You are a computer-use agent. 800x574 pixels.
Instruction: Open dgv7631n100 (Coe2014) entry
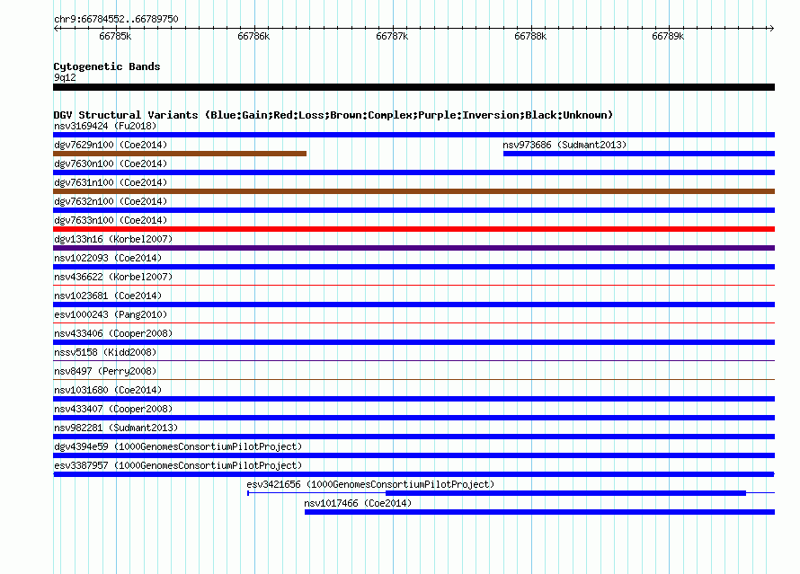tap(111, 182)
